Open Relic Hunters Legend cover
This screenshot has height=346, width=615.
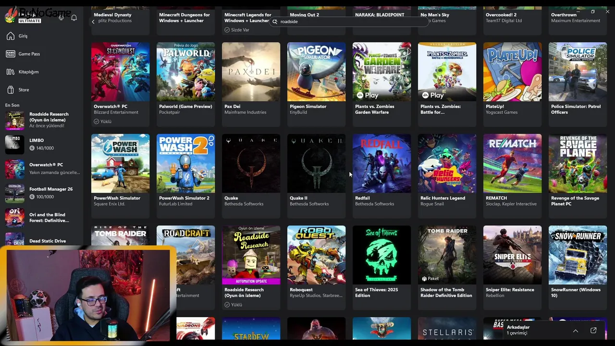coord(447,163)
